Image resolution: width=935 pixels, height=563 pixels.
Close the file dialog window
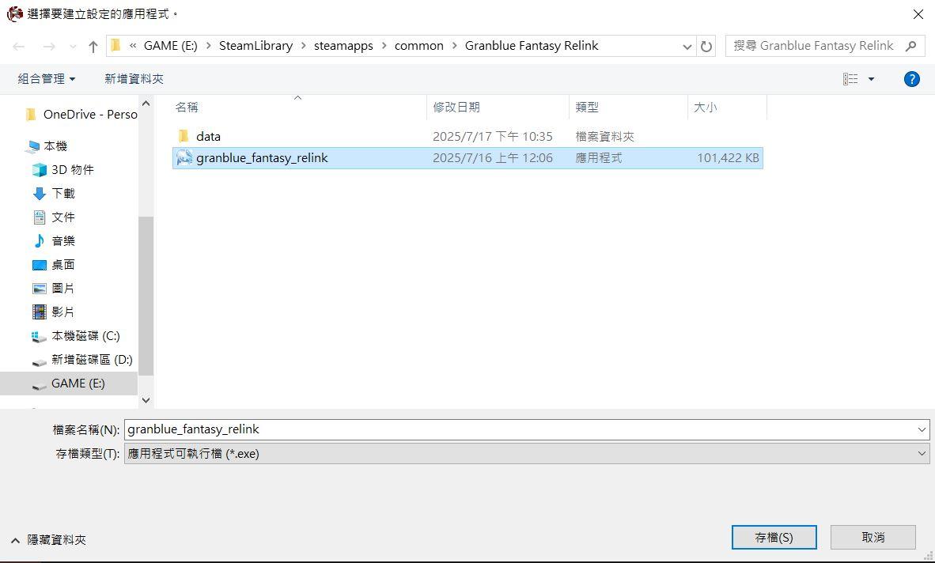(918, 14)
